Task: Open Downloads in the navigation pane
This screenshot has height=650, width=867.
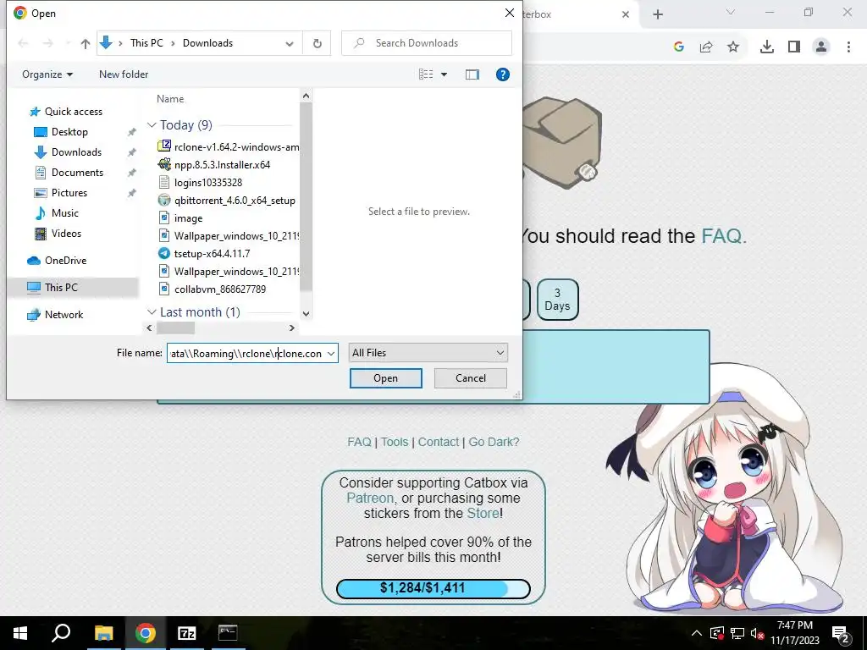Action: pos(76,152)
